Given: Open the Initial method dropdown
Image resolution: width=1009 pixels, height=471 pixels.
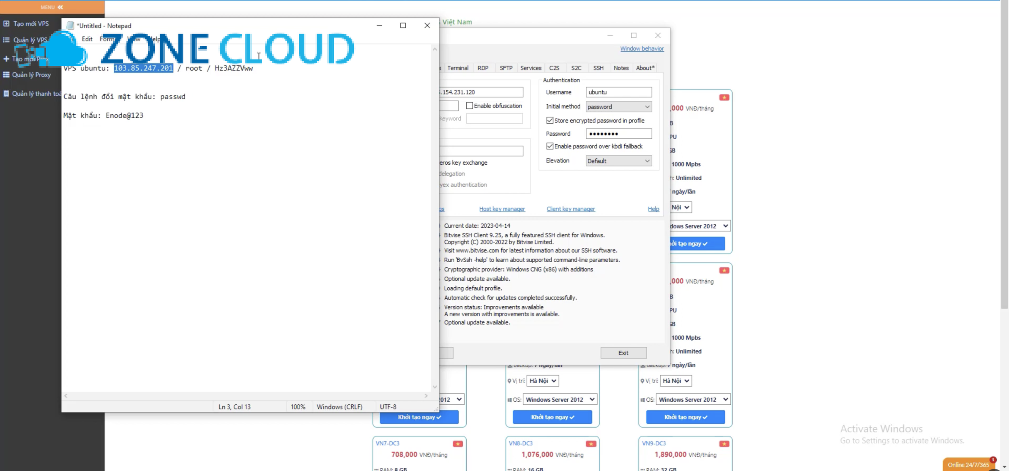Looking at the screenshot, I should click(618, 107).
